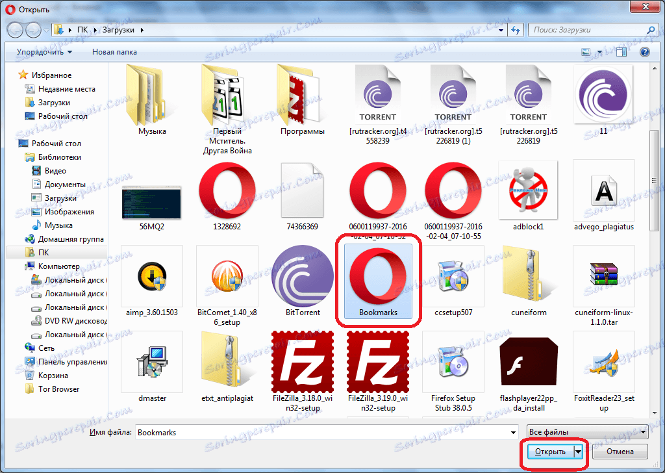
Task: Select the 56MQ2 image thumbnail
Action: tap(151, 202)
